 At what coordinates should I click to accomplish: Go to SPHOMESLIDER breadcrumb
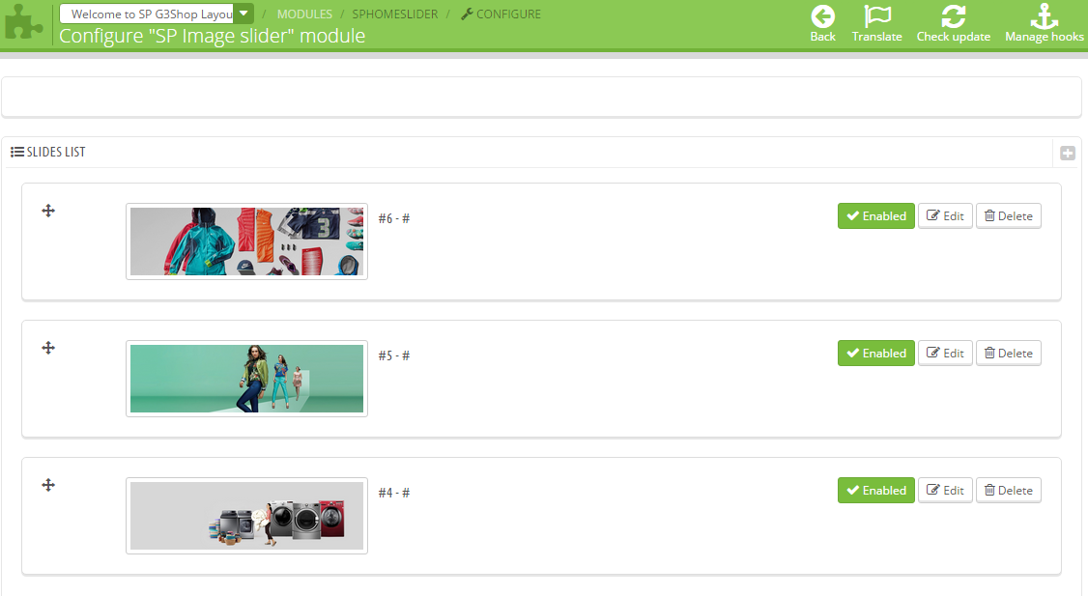coord(395,14)
